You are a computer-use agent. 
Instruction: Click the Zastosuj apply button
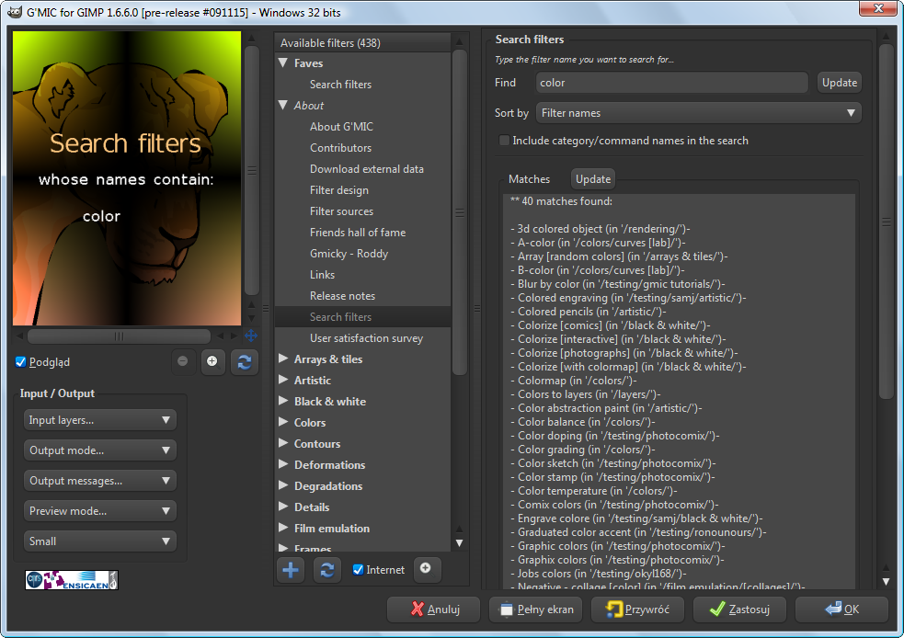tap(739, 610)
